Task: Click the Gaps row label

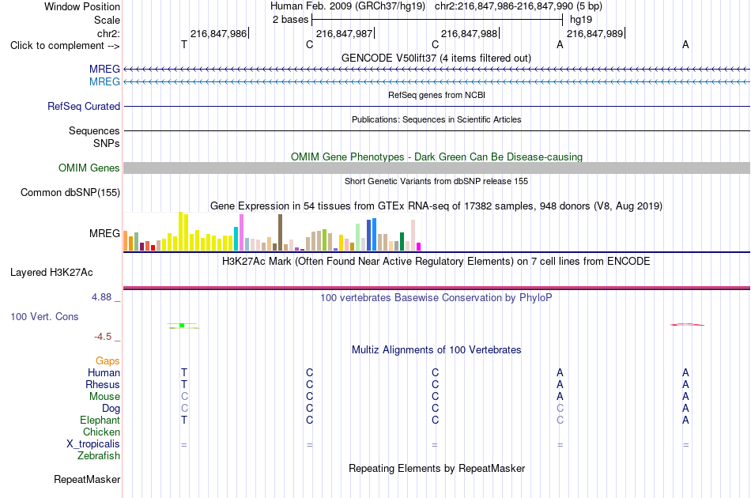Action: [x=108, y=360]
